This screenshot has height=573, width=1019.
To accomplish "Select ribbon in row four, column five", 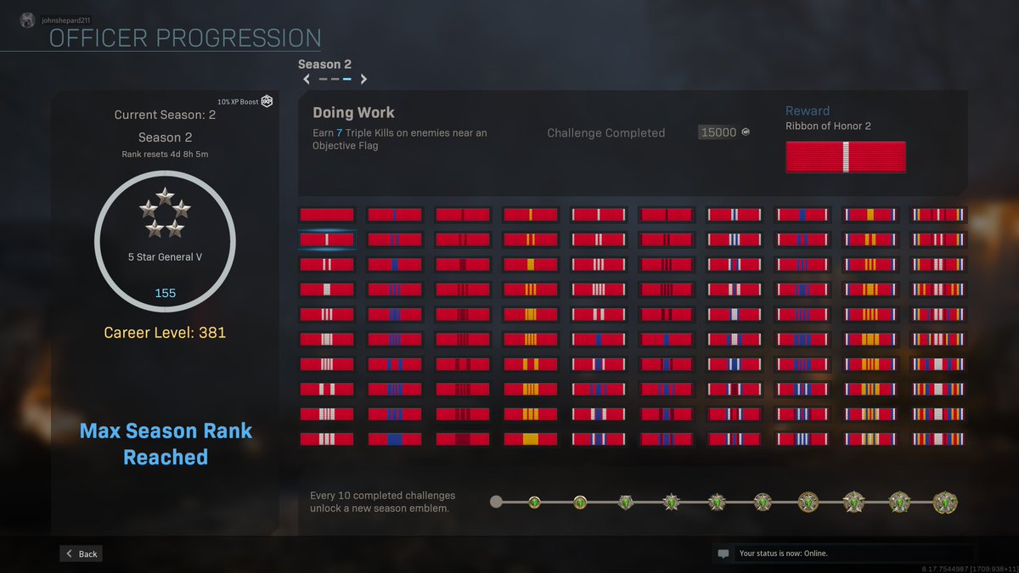I will (x=598, y=289).
